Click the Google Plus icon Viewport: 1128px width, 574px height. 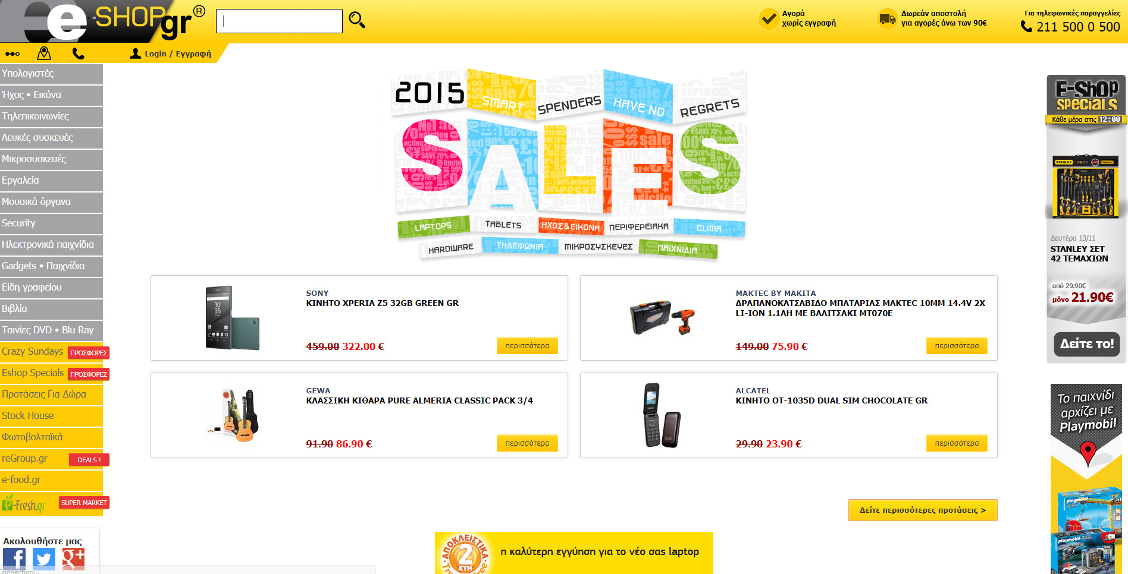[x=73, y=559]
